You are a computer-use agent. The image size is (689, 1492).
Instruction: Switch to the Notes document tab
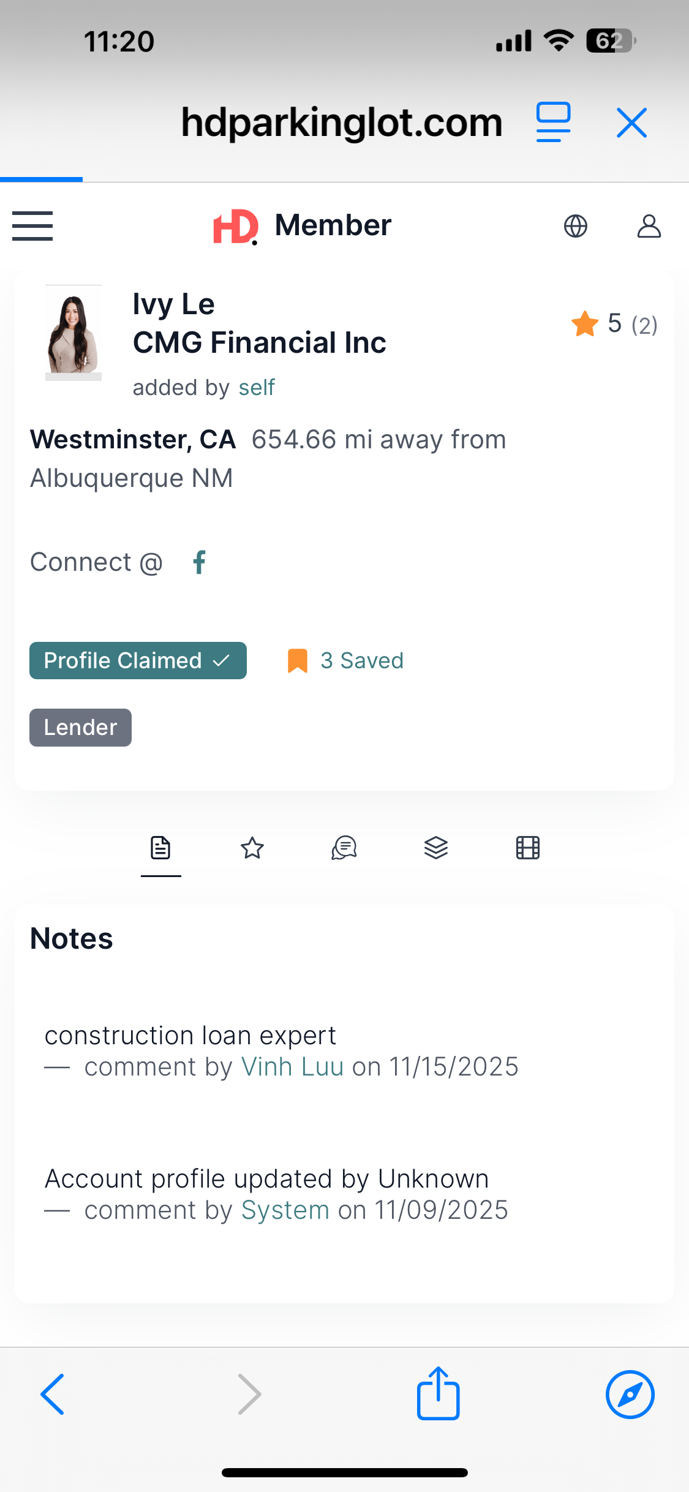pyautogui.click(x=160, y=848)
